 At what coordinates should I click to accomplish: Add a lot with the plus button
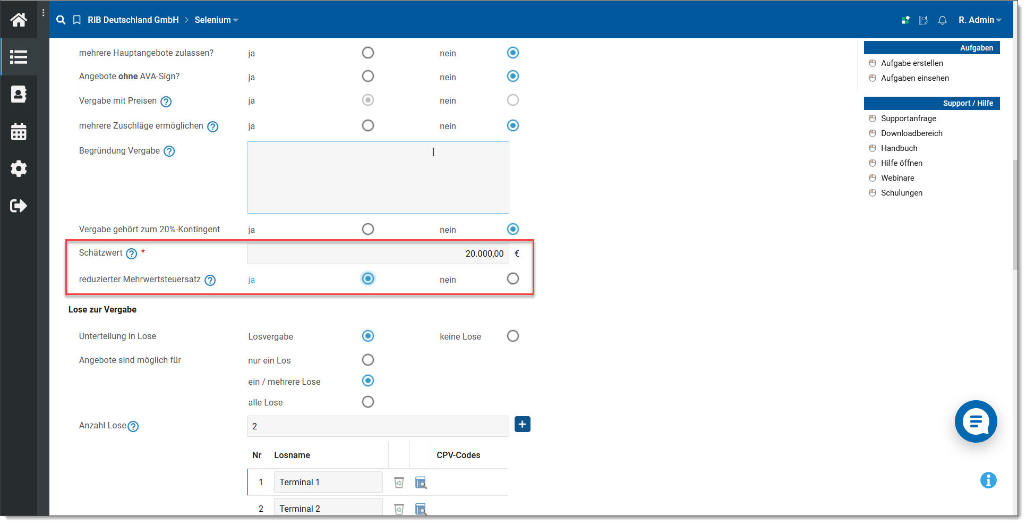coord(523,424)
